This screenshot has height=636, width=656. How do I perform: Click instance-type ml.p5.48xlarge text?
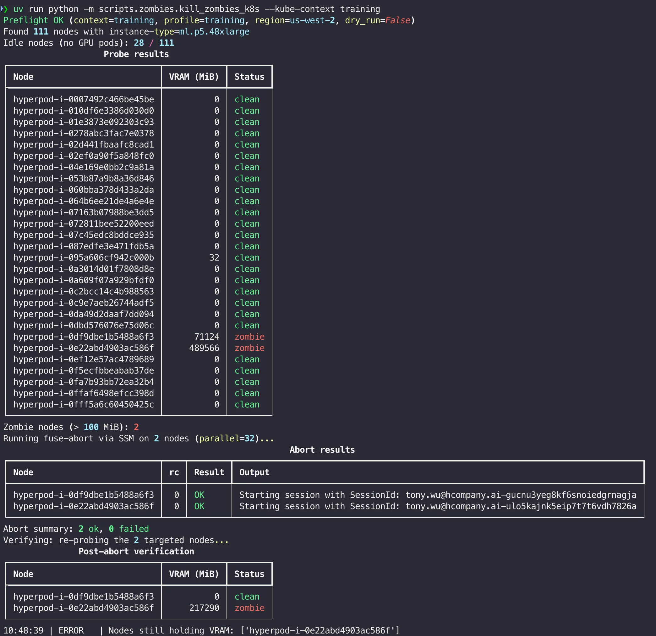pos(179,32)
